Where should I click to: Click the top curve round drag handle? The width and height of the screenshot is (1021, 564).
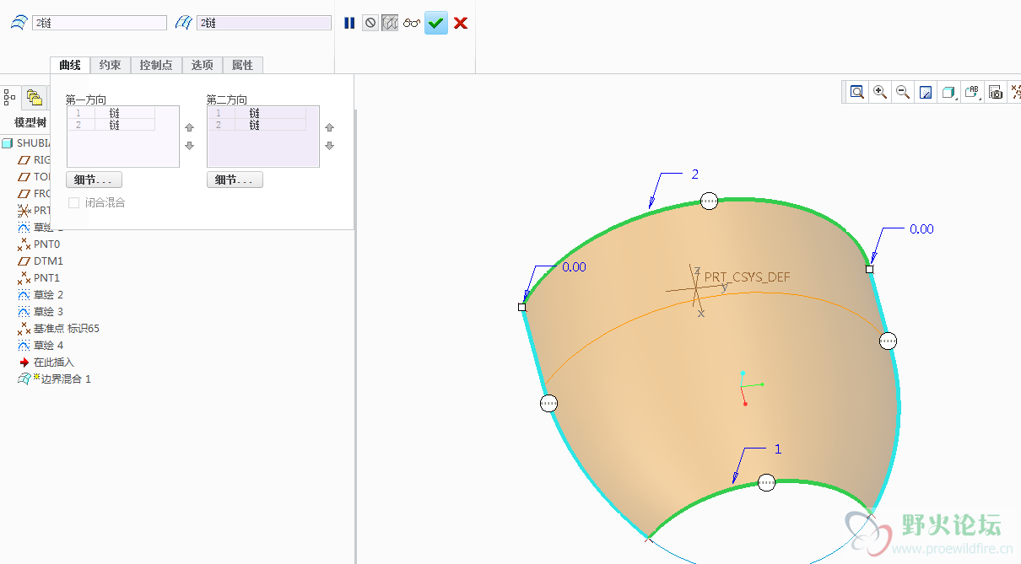coord(710,201)
